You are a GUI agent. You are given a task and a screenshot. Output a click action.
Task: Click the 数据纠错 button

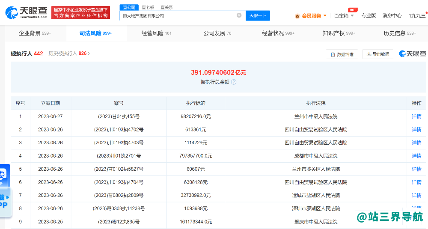pos(342,54)
